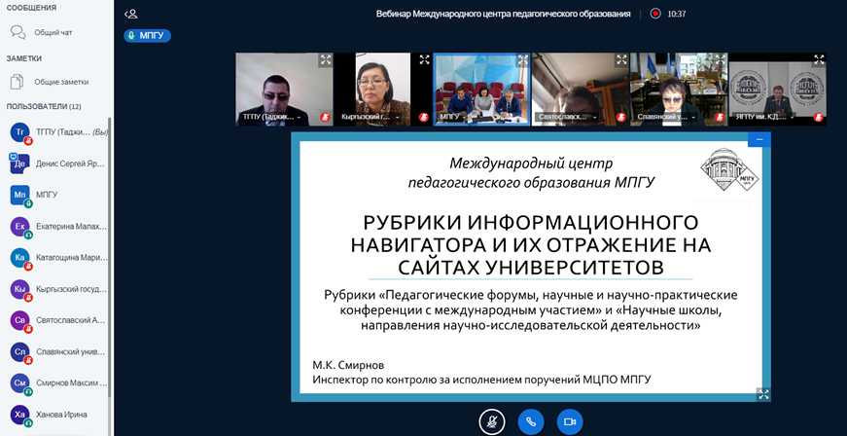Click the user list scrollbar
Viewport: 847px width, 436px height.
[x=110, y=259]
